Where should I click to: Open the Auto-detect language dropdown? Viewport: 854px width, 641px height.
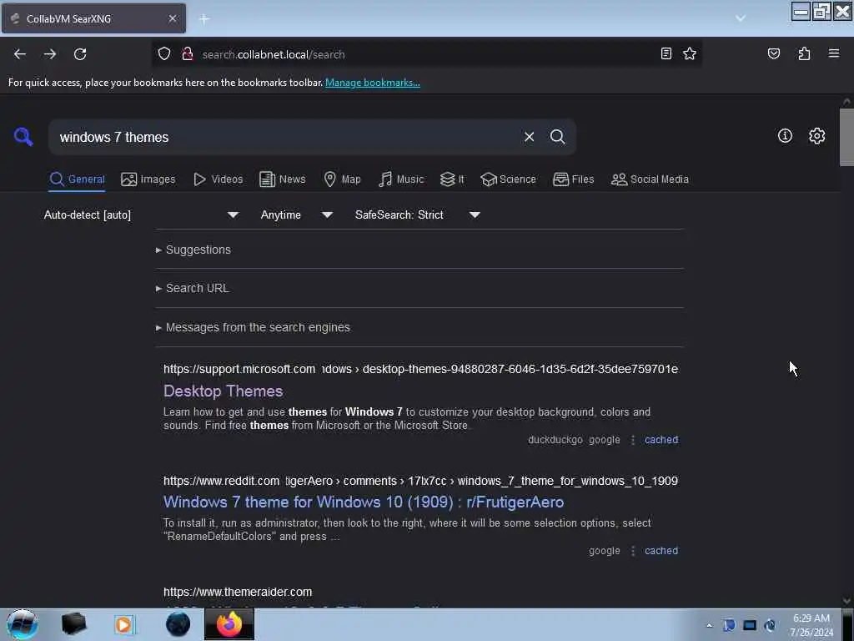[x=141, y=215]
